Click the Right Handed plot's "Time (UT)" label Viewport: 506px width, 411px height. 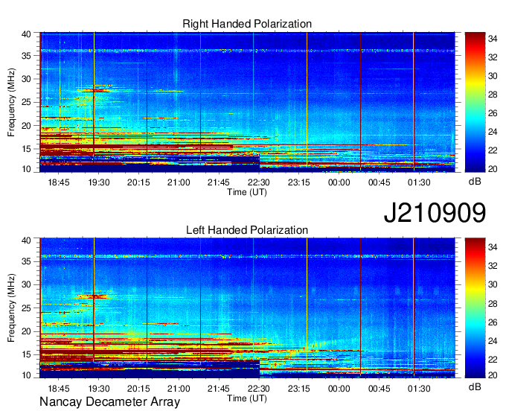247,192
